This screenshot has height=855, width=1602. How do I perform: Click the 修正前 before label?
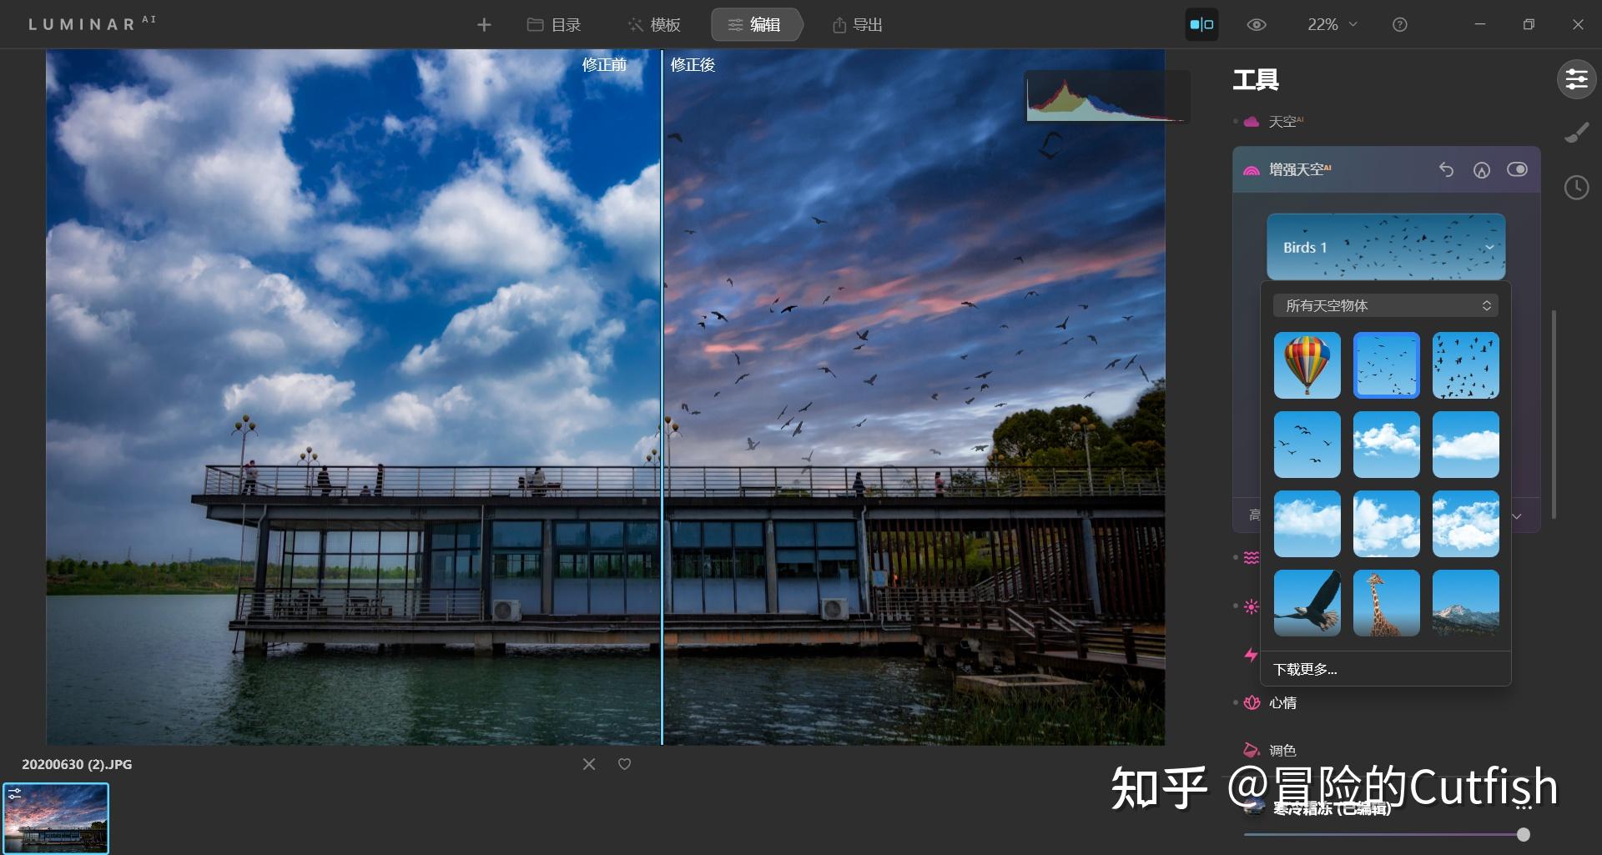click(x=604, y=64)
